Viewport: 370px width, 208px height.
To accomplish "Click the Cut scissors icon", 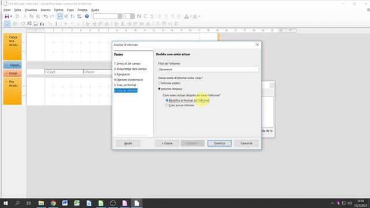I will (x=25, y=16).
